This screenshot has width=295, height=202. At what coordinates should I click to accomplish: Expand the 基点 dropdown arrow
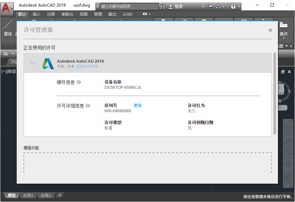284,38
